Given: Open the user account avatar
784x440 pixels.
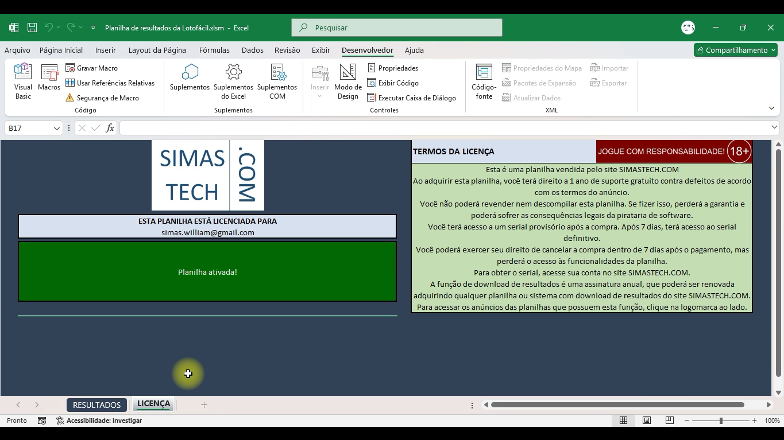Looking at the screenshot, I should tap(688, 28).
